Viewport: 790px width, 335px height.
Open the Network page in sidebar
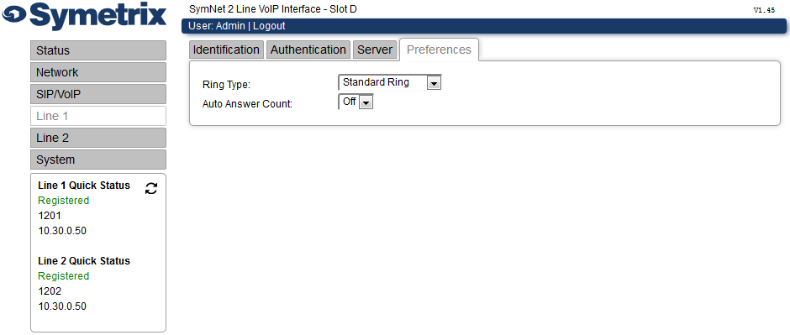tap(98, 72)
